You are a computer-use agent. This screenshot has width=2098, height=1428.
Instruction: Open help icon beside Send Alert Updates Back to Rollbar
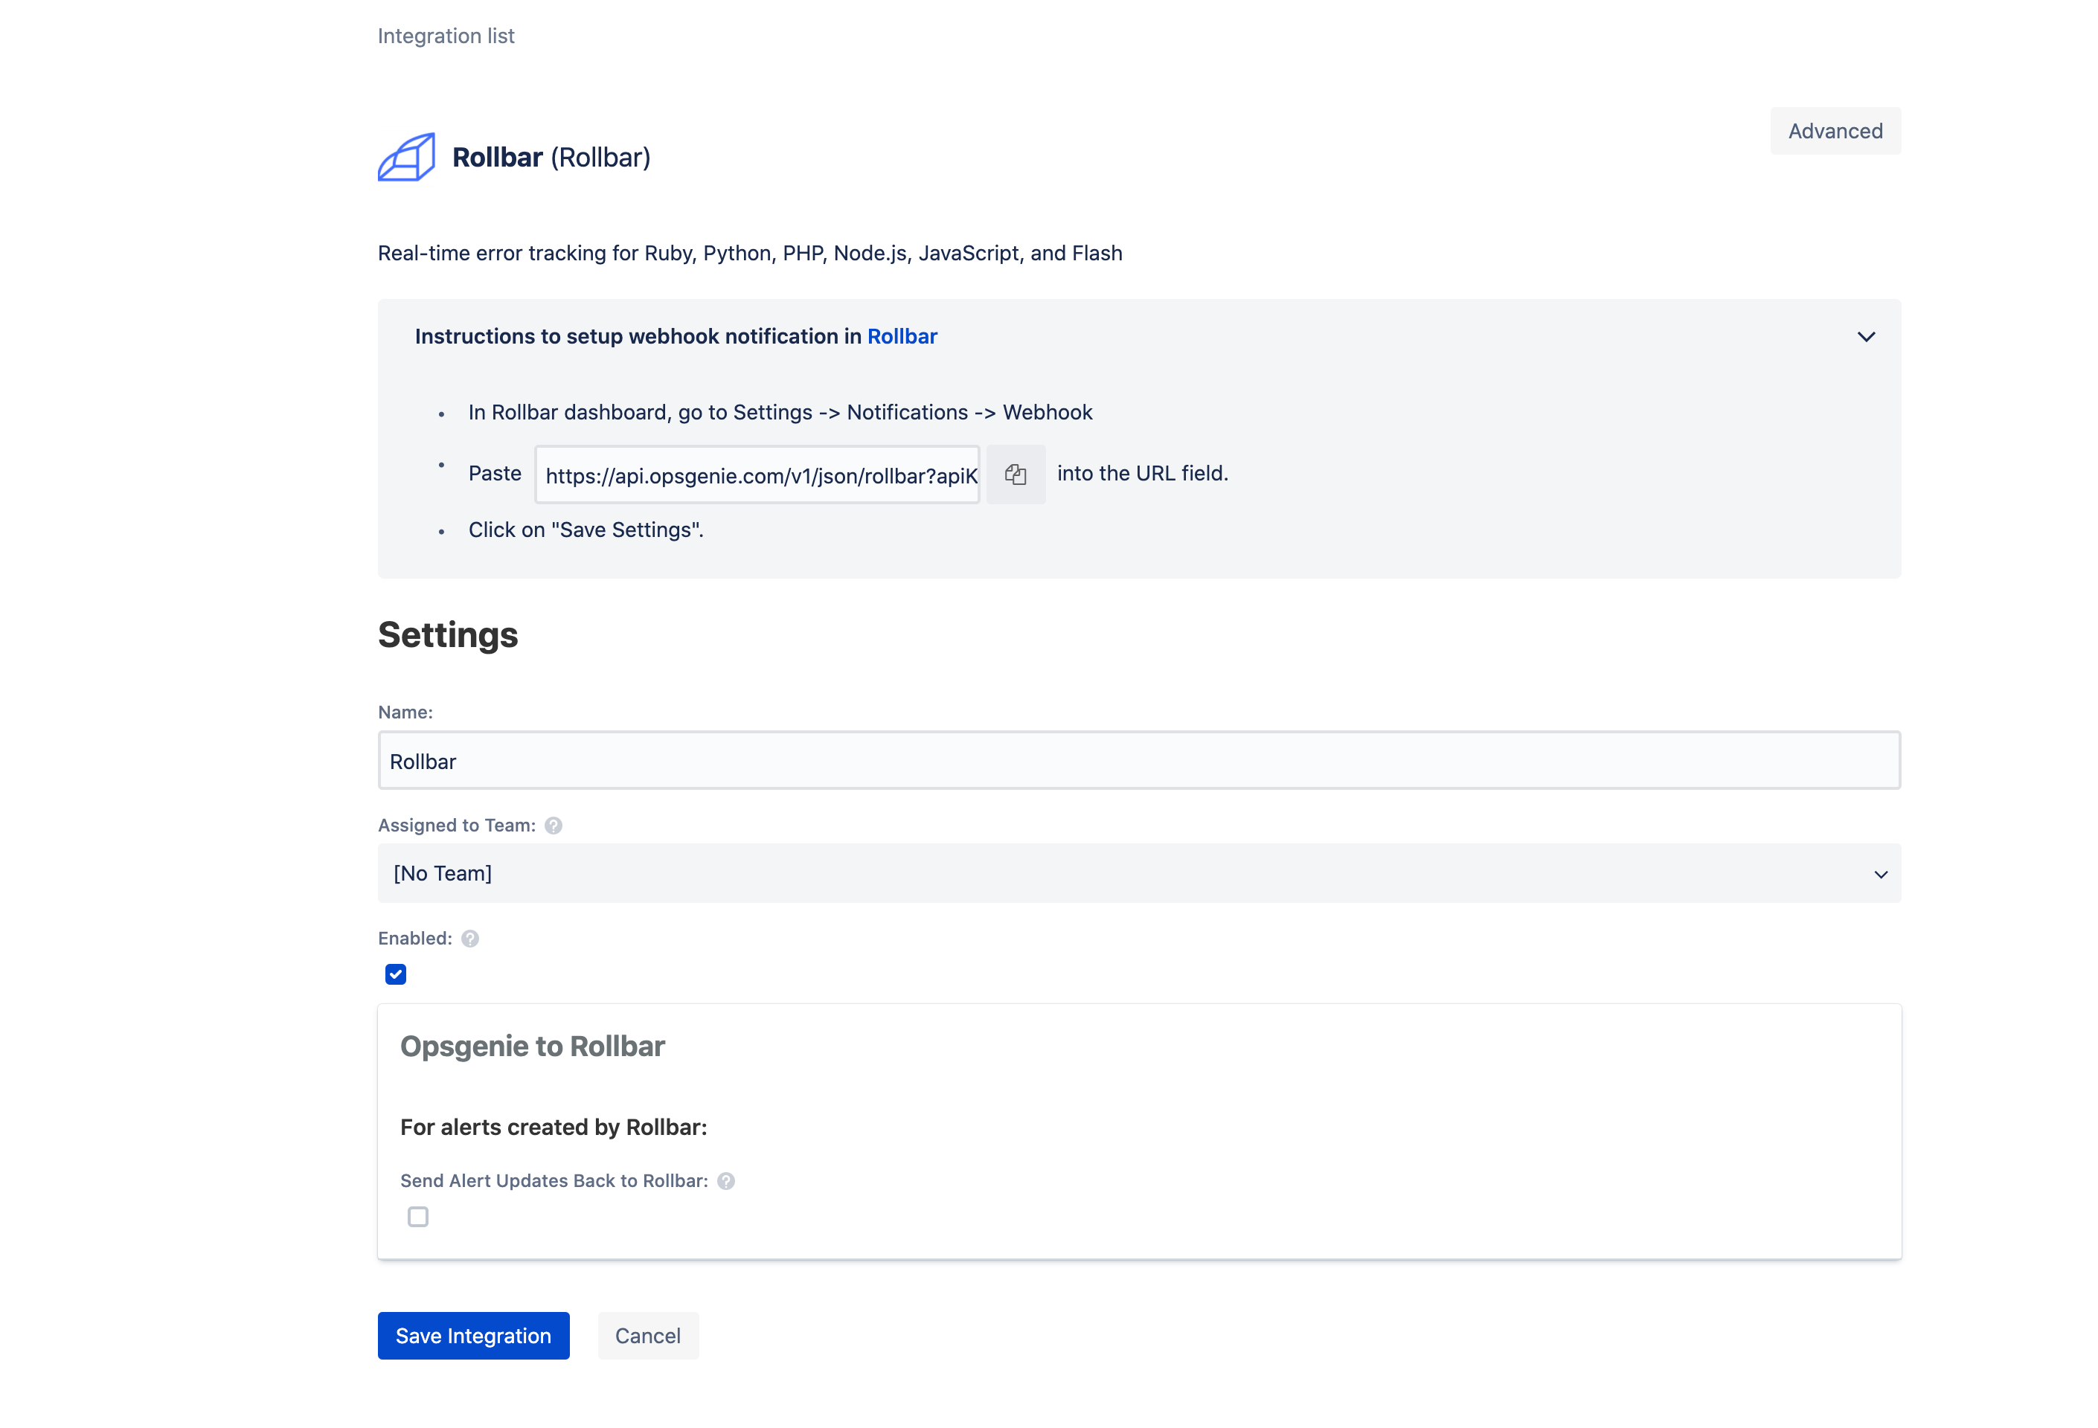[726, 1180]
